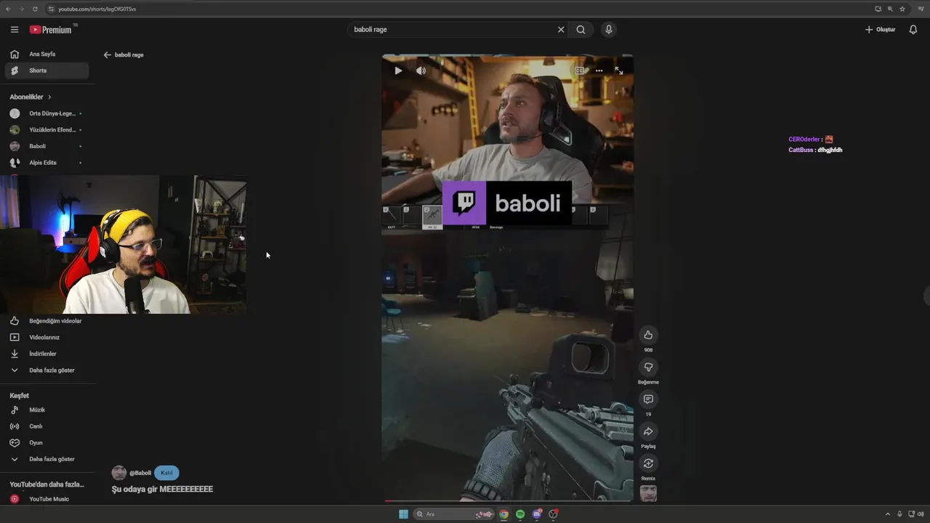Open the Oluştur create button

tap(880, 30)
